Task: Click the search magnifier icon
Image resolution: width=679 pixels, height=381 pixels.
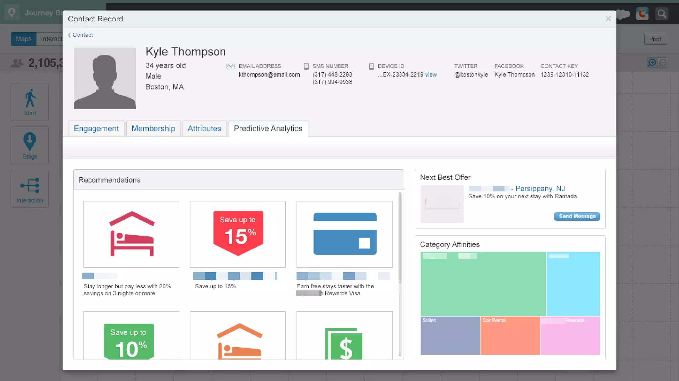Action: point(662,14)
